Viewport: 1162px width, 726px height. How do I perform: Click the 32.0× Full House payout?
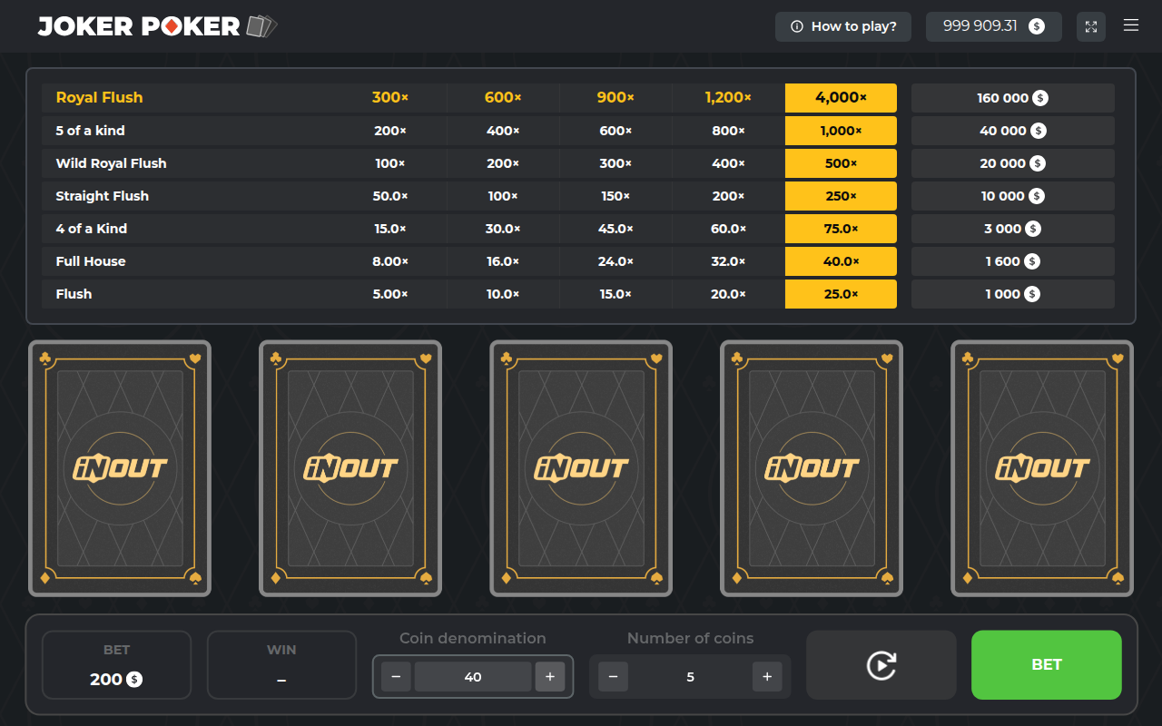pos(728,261)
